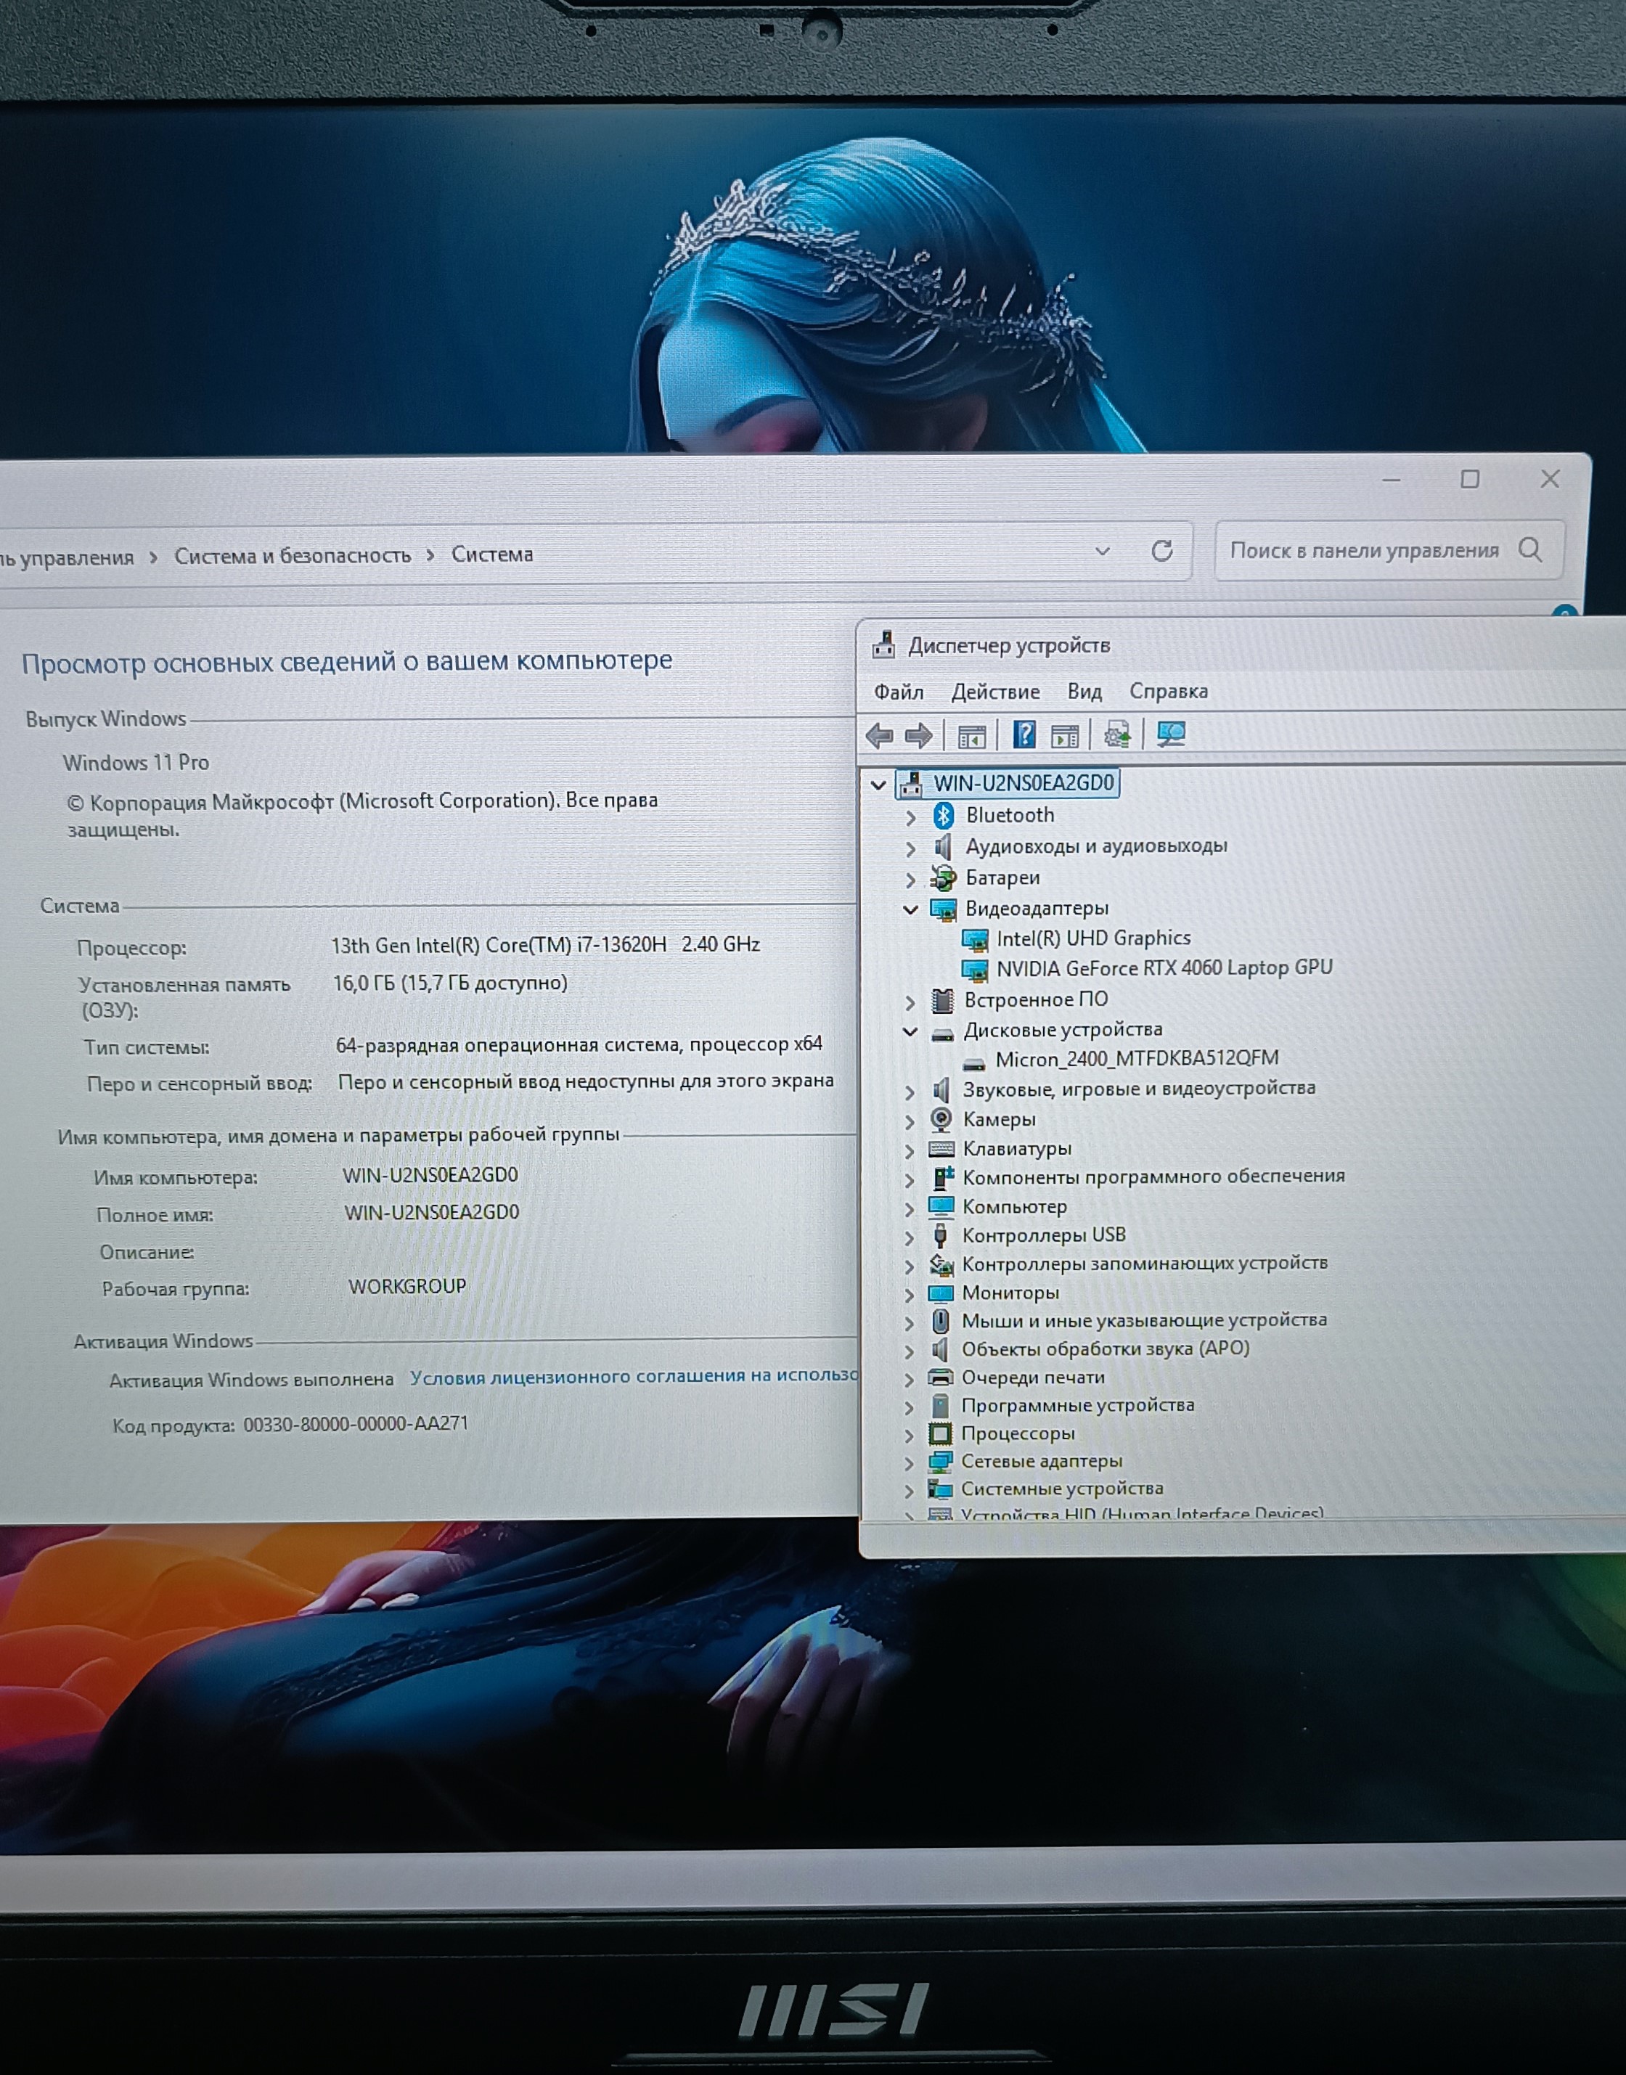Select the NVIDIA GeForce RTX 4060 Laptop GPU device
This screenshot has height=2075, width=1626.
tap(1164, 968)
